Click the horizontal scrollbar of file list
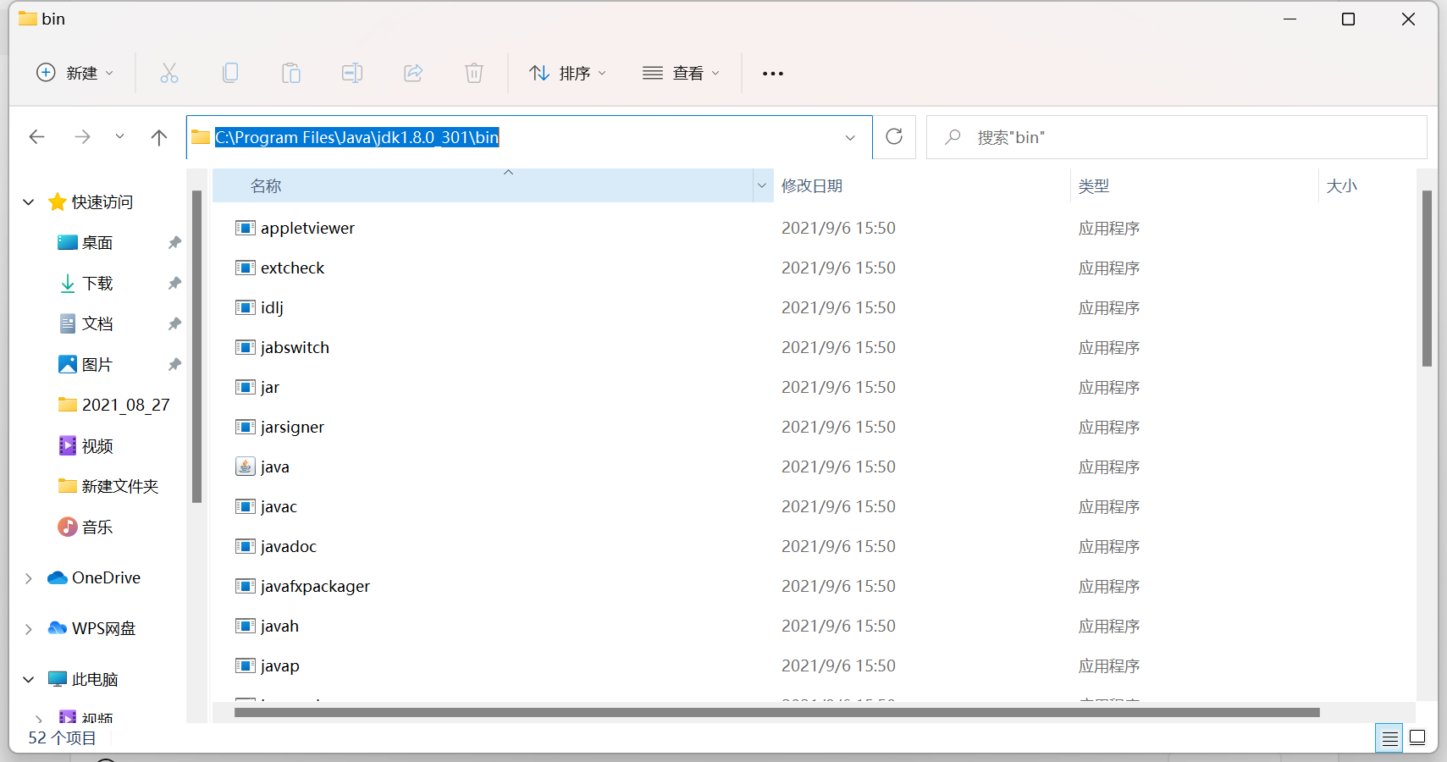Viewport: 1447px width, 762px height. click(776, 712)
